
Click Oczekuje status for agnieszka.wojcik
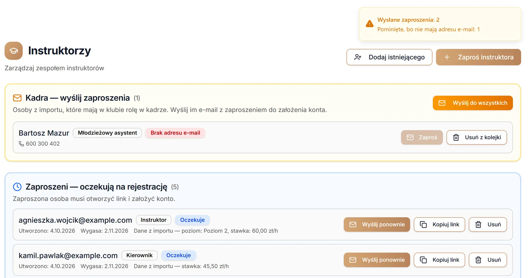click(192, 220)
